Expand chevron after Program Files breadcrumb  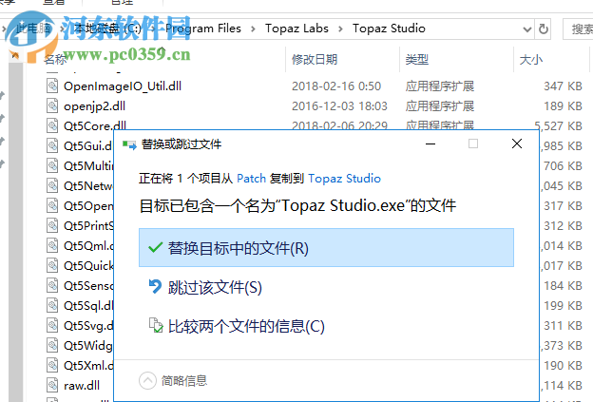[x=253, y=29]
